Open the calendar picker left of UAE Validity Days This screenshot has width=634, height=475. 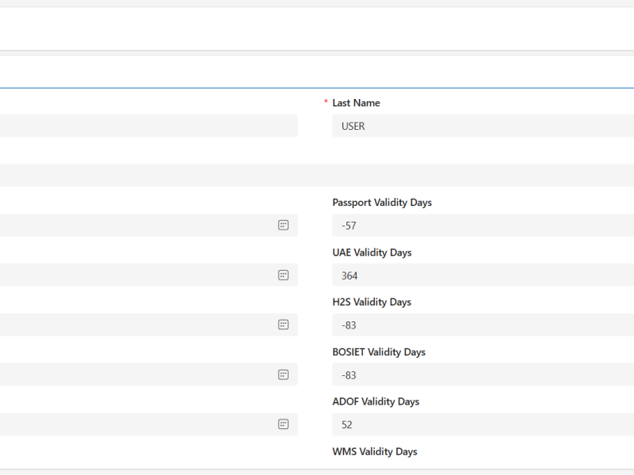[x=284, y=275]
